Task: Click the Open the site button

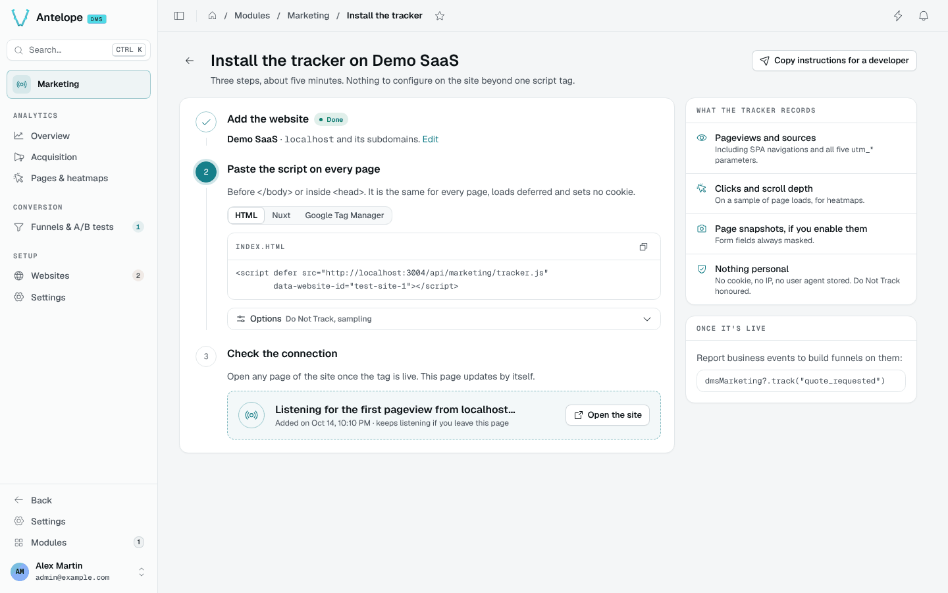Action: pos(608,415)
